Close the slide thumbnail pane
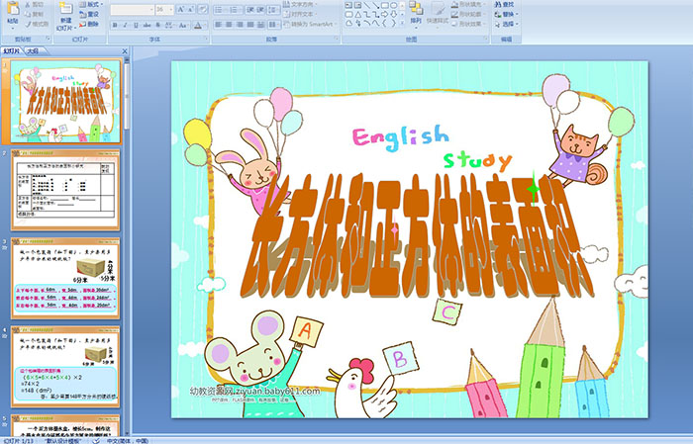 tap(125, 51)
